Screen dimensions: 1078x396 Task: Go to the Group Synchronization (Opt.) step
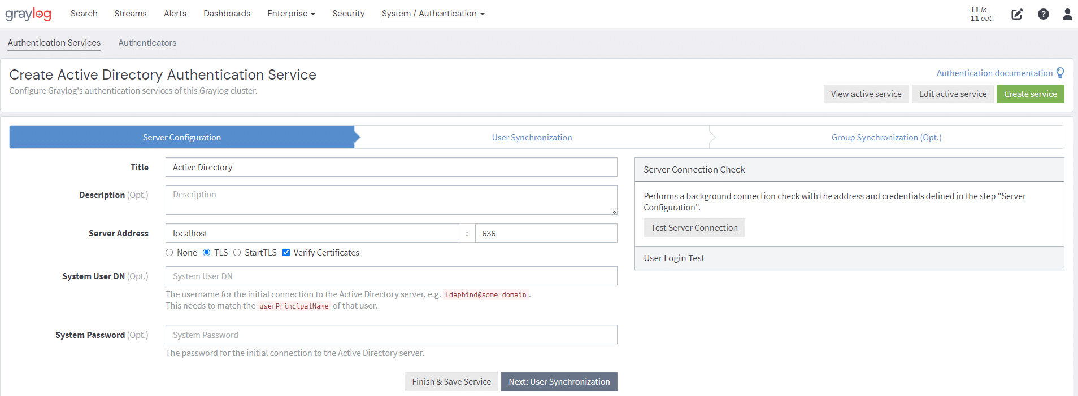tap(886, 138)
